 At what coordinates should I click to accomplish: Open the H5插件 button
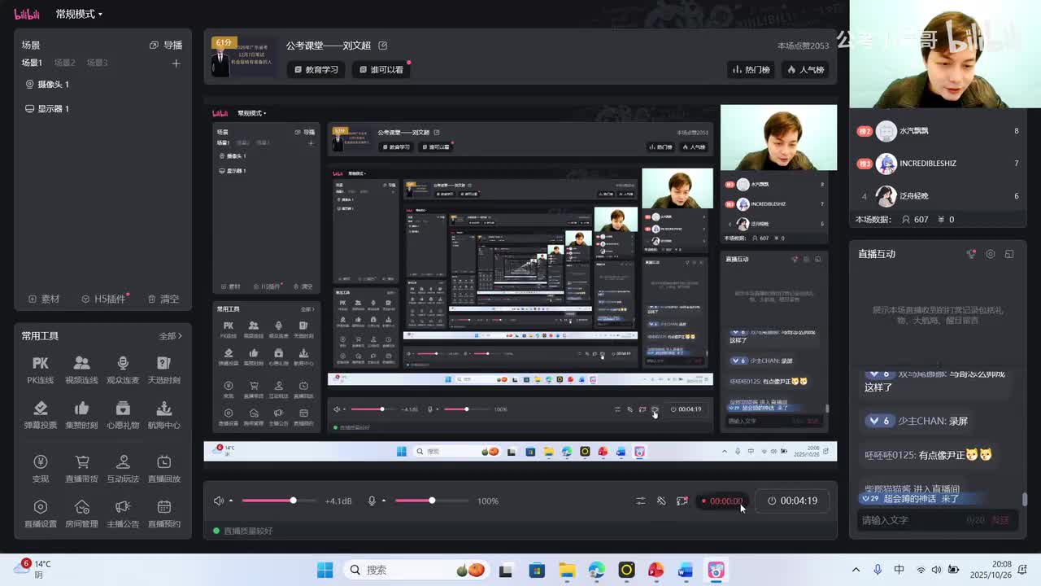[104, 299]
